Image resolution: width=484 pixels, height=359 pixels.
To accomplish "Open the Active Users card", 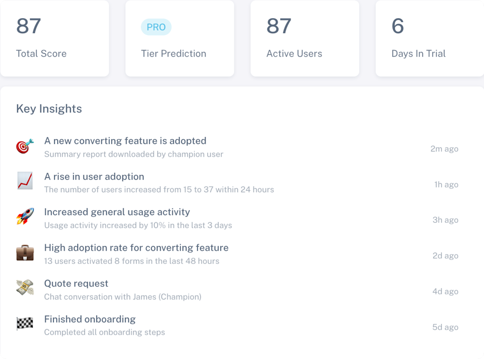I will (x=305, y=38).
